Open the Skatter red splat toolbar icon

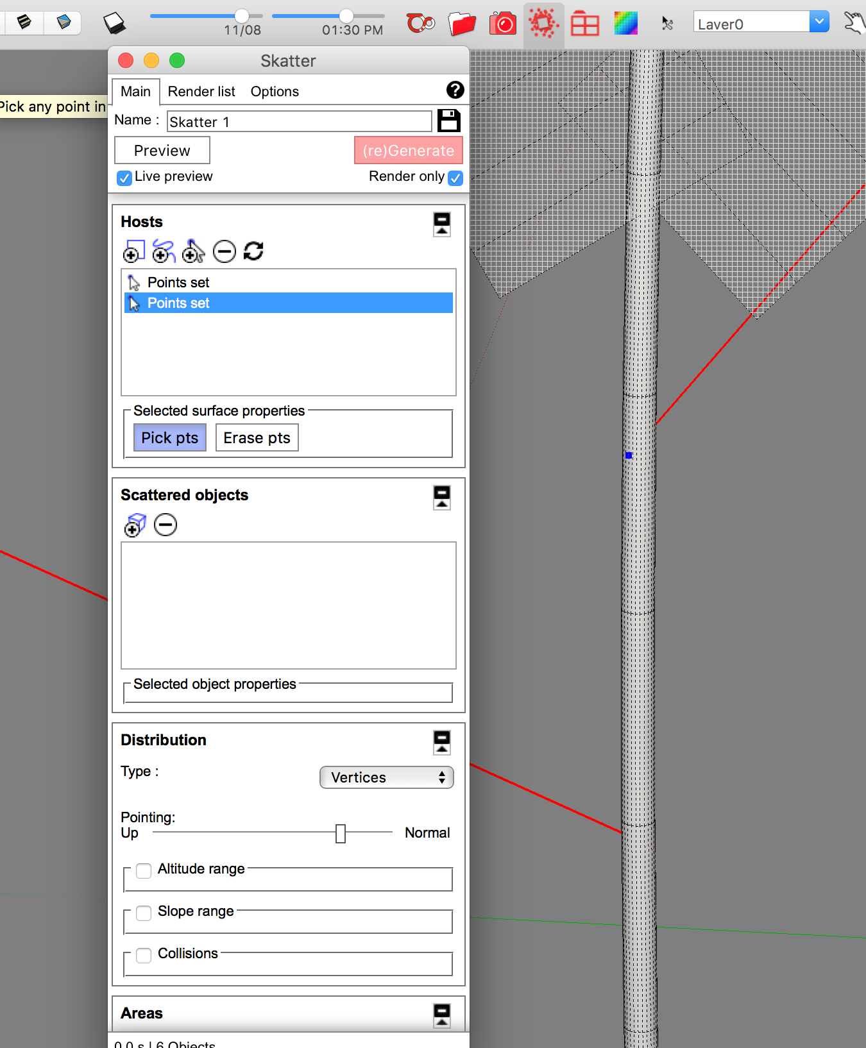point(543,24)
